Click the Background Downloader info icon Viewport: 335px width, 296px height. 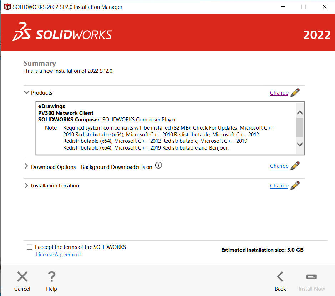click(x=158, y=165)
